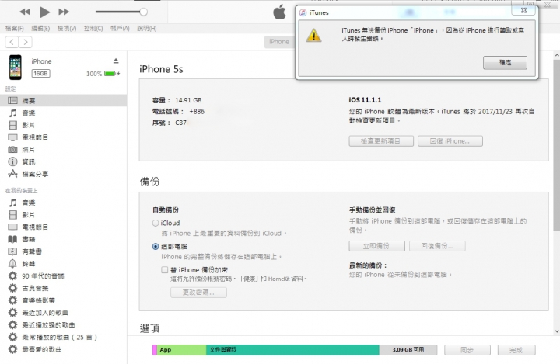Open 音樂 under On My Device
Screen dimensions: 560x364
[63, 203]
